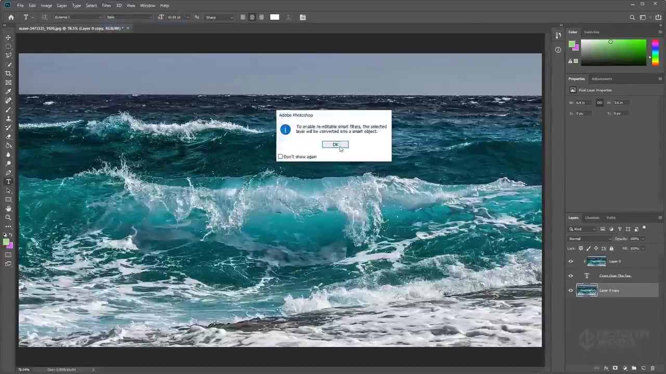
Task: Click OK in the smart object dialog
Action: (335, 144)
